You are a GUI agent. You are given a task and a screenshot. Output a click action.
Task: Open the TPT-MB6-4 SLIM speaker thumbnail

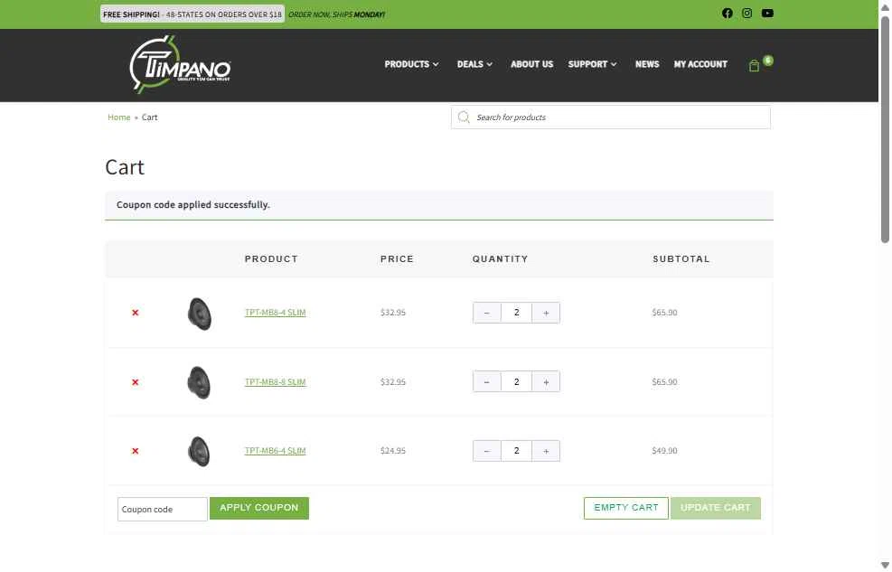click(199, 452)
